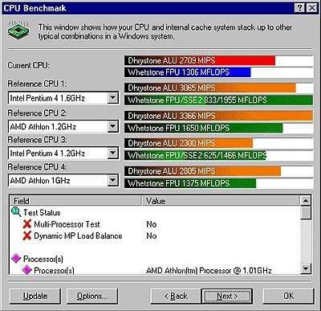Click the Intel Pentium 4 1.6GHz combo box

tap(63, 98)
